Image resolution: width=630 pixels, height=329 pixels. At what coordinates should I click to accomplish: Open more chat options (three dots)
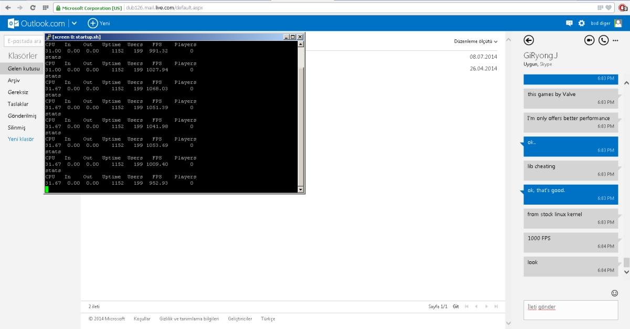(x=616, y=40)
